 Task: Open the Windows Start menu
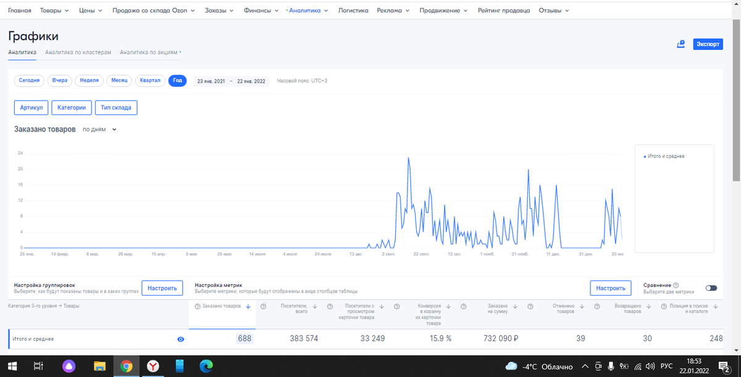[x=11, y=366]
